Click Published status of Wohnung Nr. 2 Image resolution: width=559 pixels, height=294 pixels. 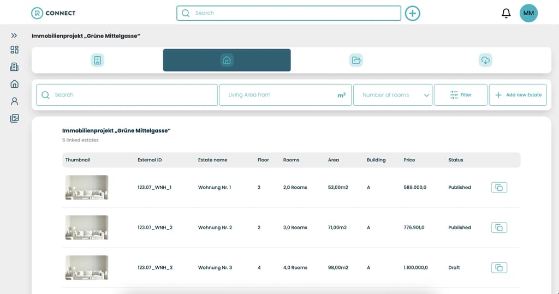pos(460,227)
